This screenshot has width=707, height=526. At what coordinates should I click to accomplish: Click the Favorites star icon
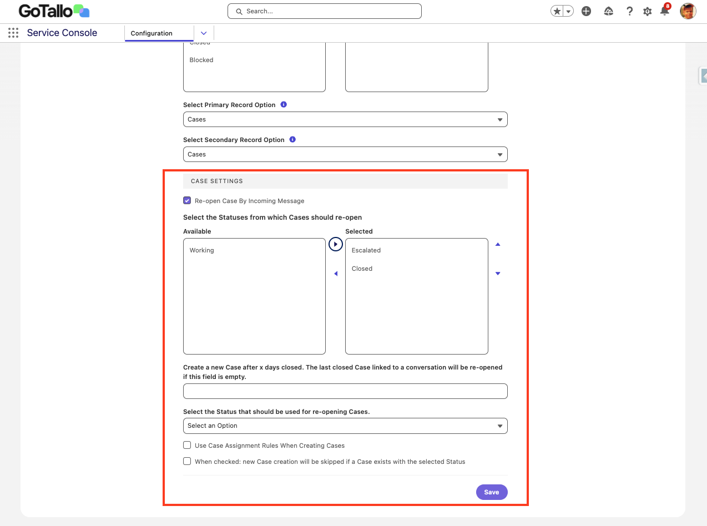[x=557, y=11]
